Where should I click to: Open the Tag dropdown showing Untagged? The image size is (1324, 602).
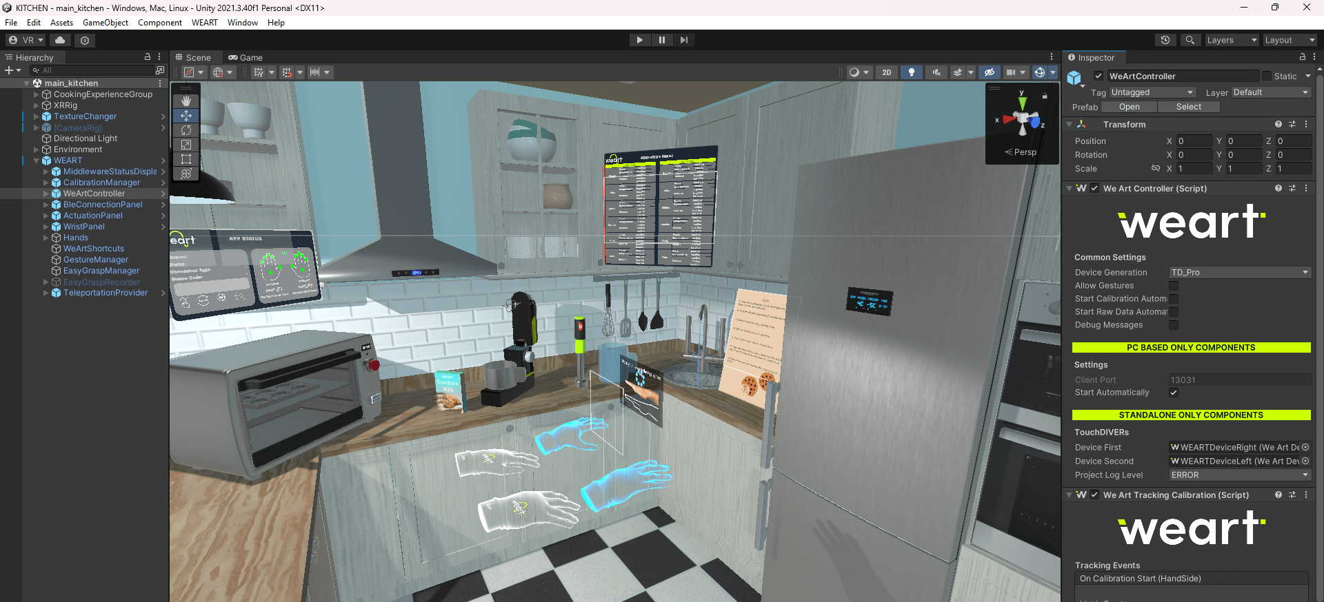click(1152, 92)
